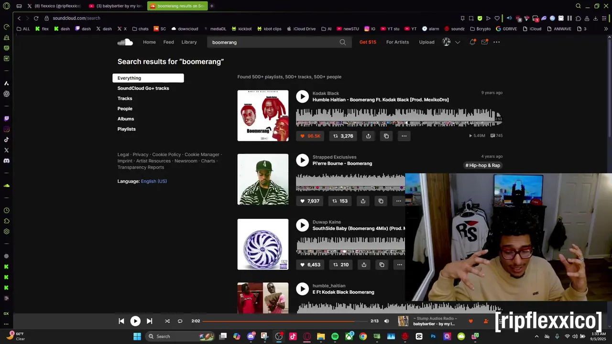Share the Humble Haitian Boomerang track
The width and height of the screenshot is (612, 344).
(x=368, y=136)
